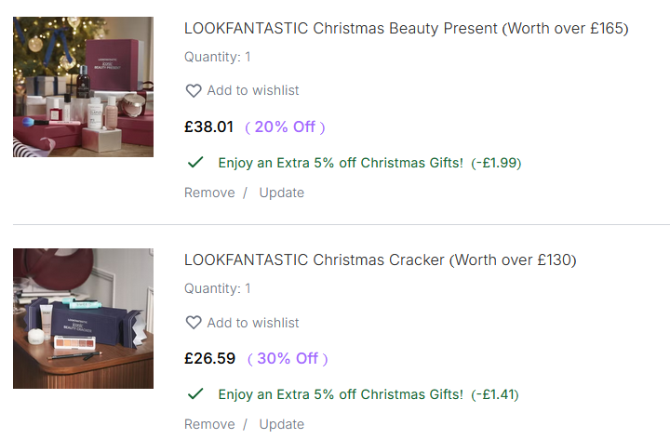Viewport: 670px width, 439px height.
Task: Open LOOKFANTASTIC Christmas Cracker title link
Action: 380,259
